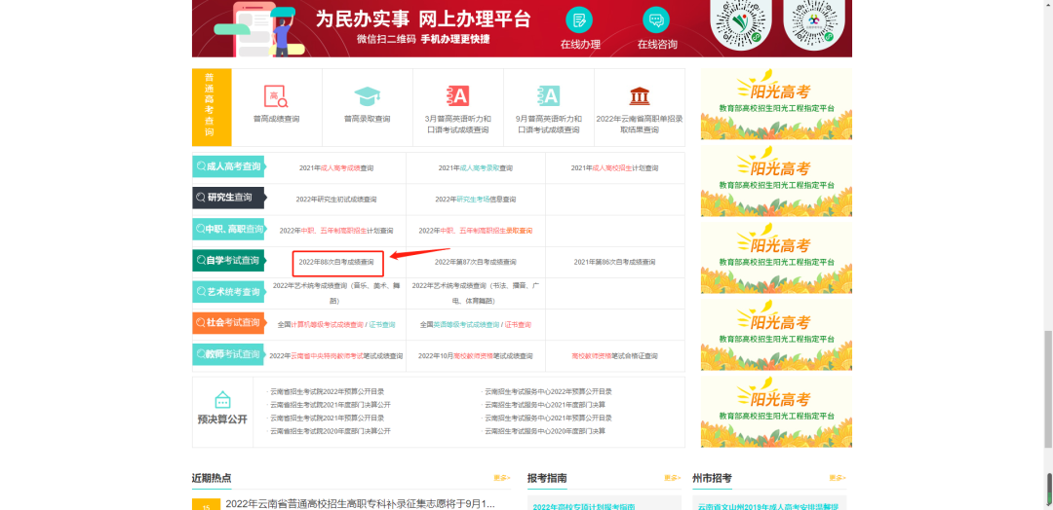Screen dimensions: 1053x510
Task: Click magnifier icon on 社会考试查询 tag
Action: pos(201,322)
